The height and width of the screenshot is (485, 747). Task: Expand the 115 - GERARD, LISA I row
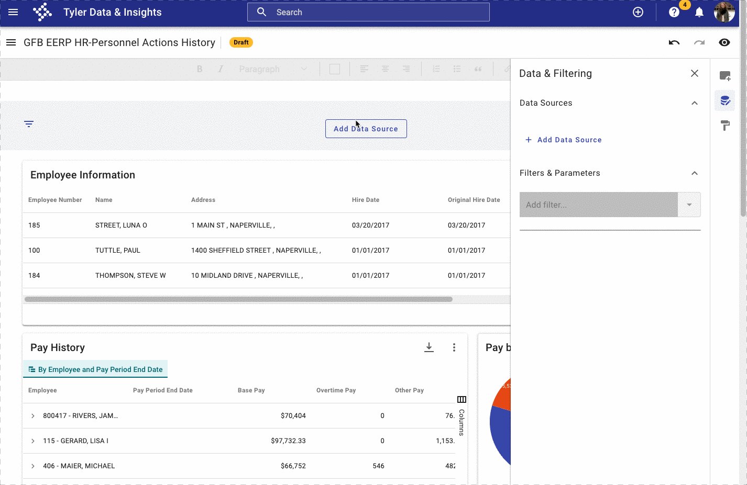tap(33, 441)
